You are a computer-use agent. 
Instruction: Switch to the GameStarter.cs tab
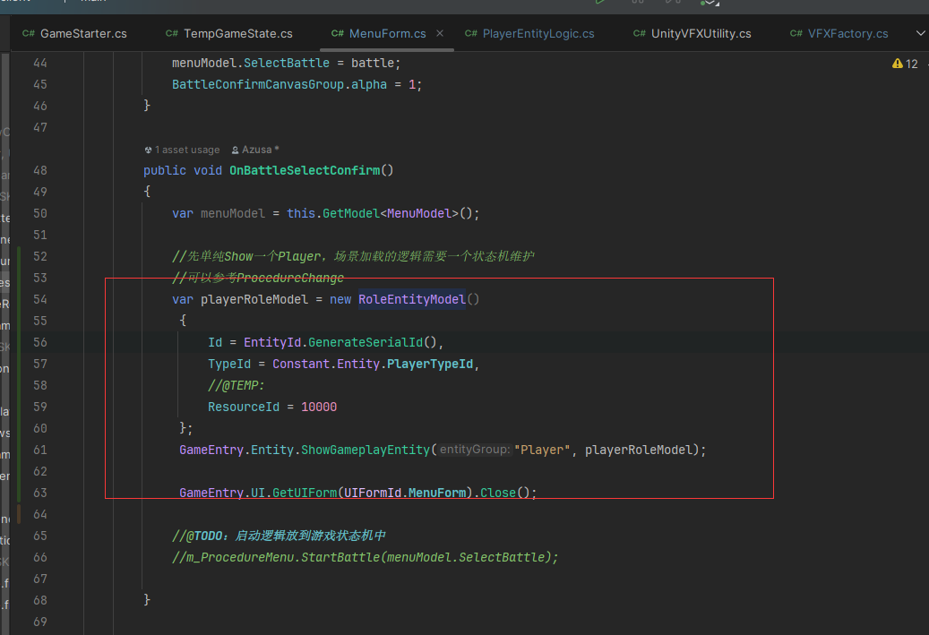pyautogui.click(x=83, y=34)
